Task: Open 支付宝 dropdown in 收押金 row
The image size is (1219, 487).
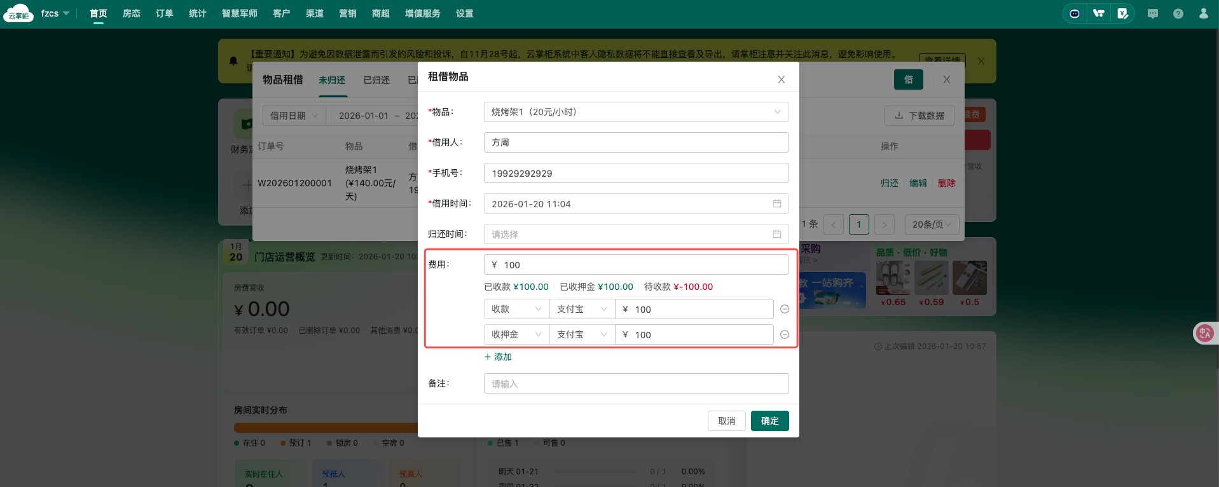Action: [x=581, y=334]
